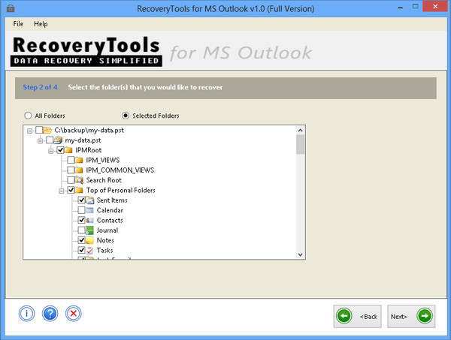Screen dimensions: 451x340
Task: Click the folder tree scrollbar thumb
Action: [x=301, y=144]
